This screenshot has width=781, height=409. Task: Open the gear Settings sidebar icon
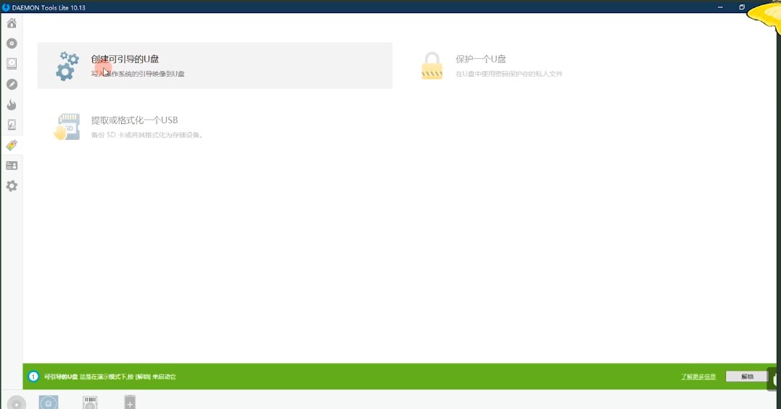(x=12, y=186)
